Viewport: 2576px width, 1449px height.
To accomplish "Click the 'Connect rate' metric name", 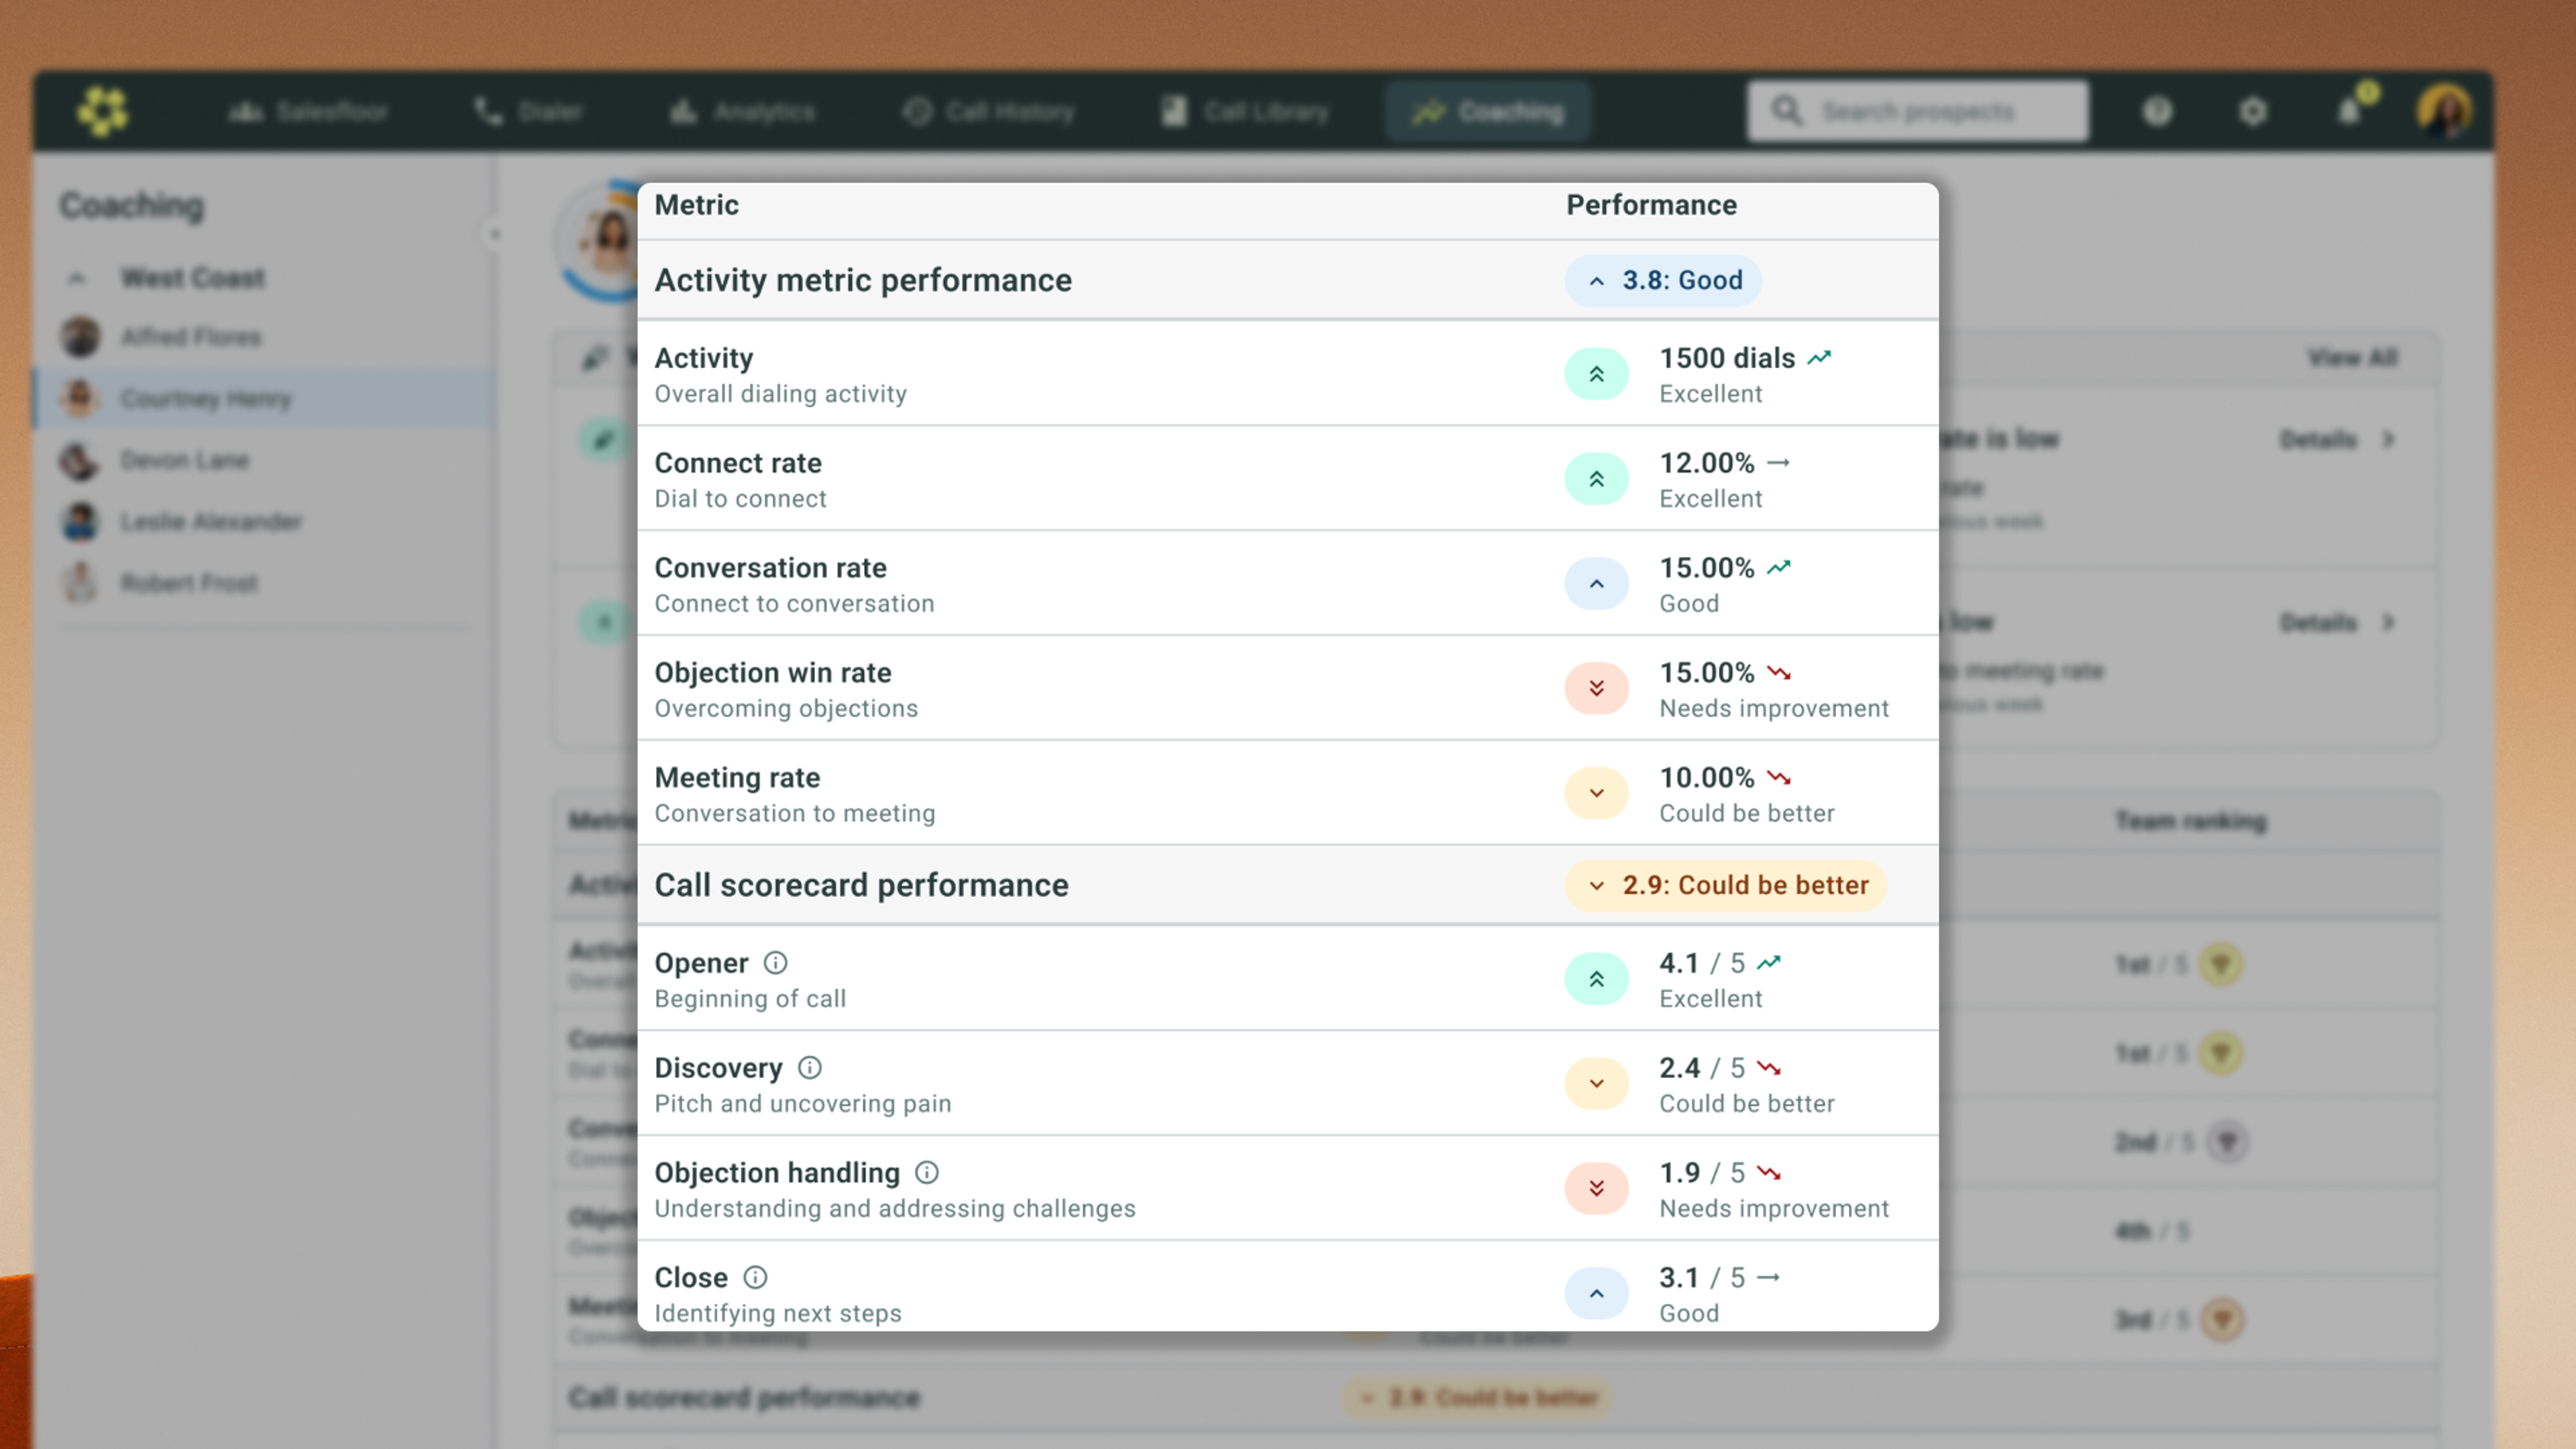I will click(x=738, y=462).
